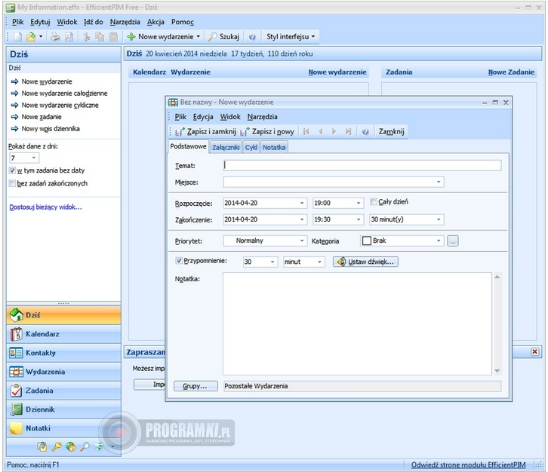Click help icon in event dialog toolbar

pyautogui.click(x=365, y=132)
